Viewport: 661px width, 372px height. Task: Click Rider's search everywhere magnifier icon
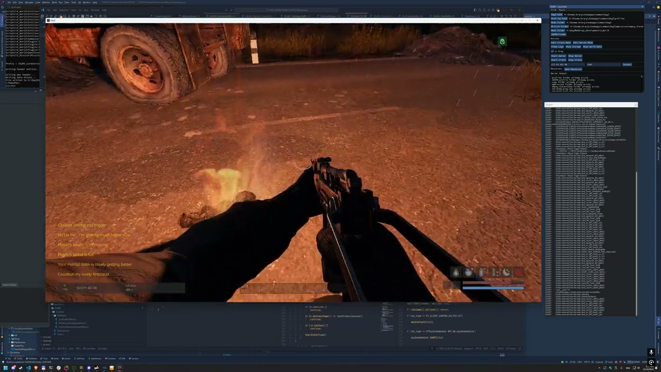click(x=654, y=7)
